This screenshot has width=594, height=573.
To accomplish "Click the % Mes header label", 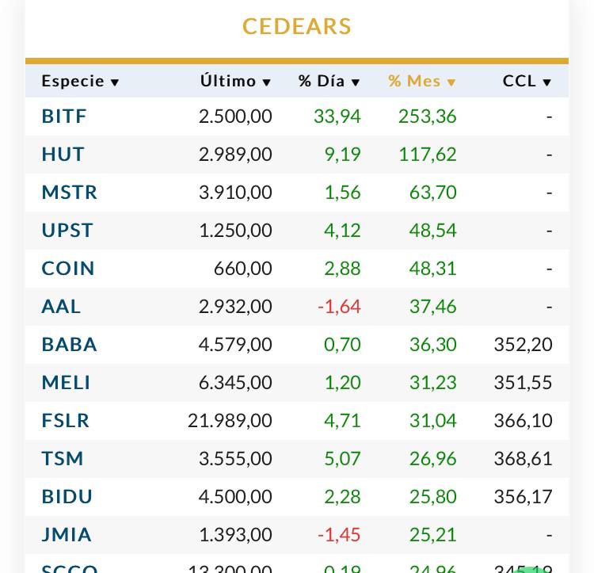I will (414, 81).
